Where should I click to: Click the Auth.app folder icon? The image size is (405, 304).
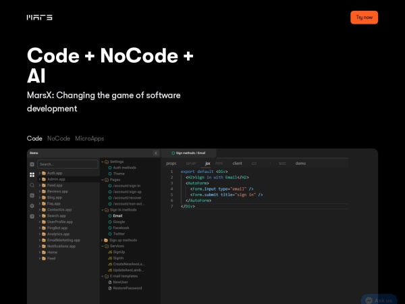pos(44,174)
